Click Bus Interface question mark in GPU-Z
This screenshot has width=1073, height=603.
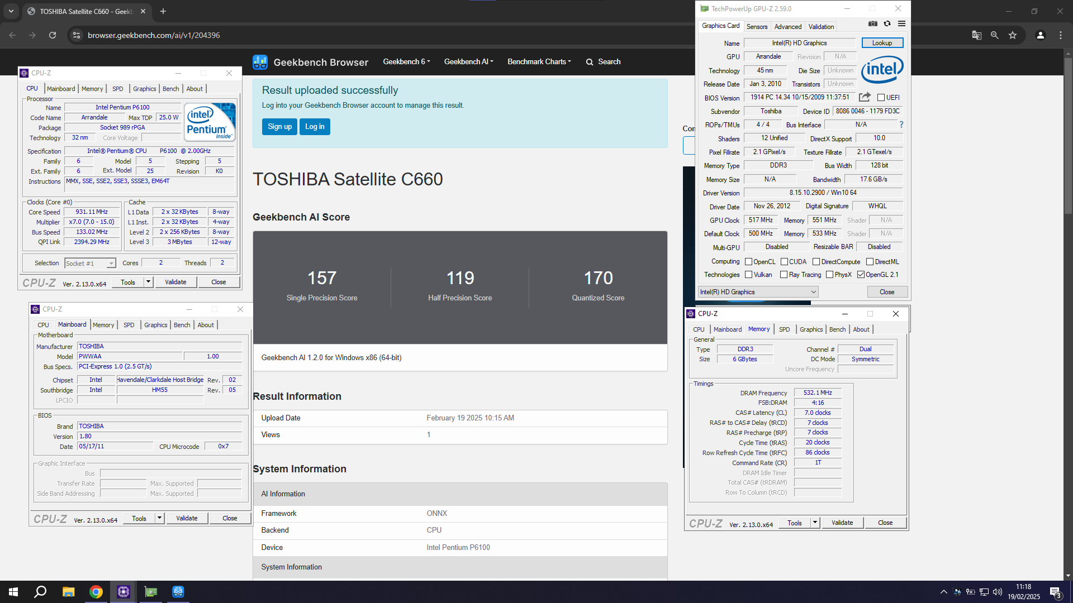point(901,125)
